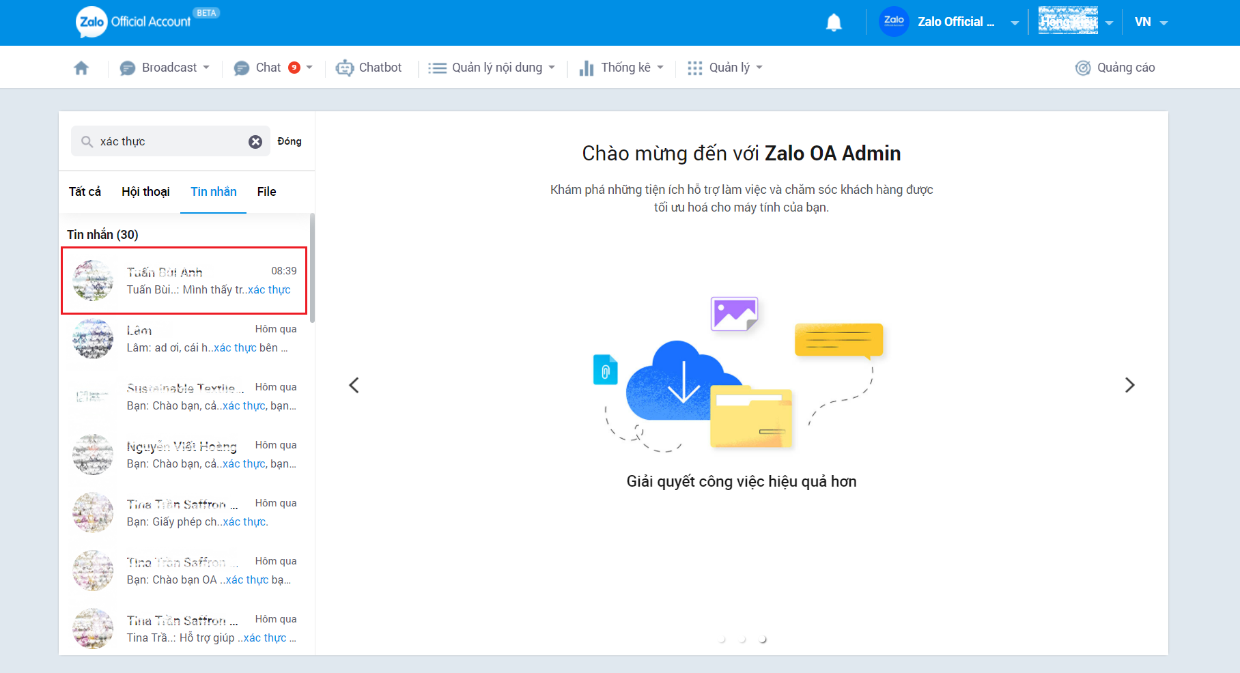1240x673 pixels.
Task: Open the VN language dropdown
Action: pyautogui.click(x=1151, y=22)
